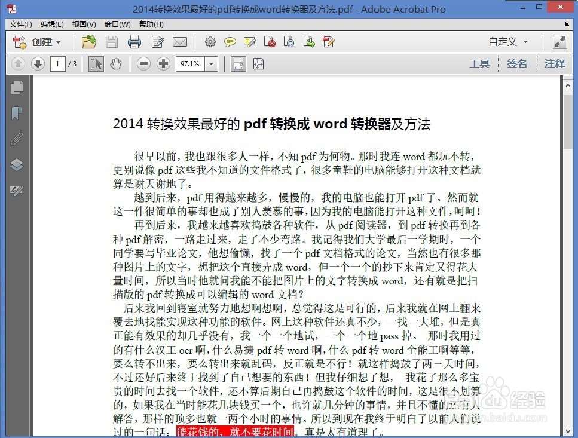
Task: Click the document title heading text
Action: tap(272, 124)
